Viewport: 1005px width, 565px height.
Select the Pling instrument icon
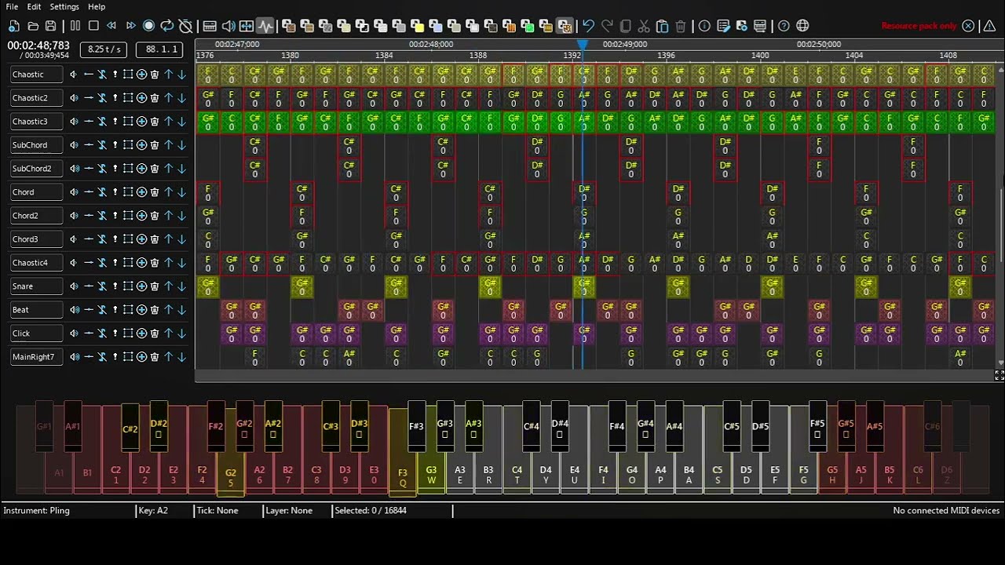tap(565, 26)
